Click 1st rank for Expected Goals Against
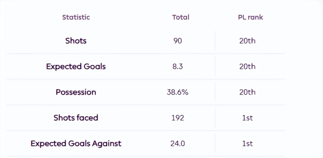The image size is (323, 158). (247, 143)
